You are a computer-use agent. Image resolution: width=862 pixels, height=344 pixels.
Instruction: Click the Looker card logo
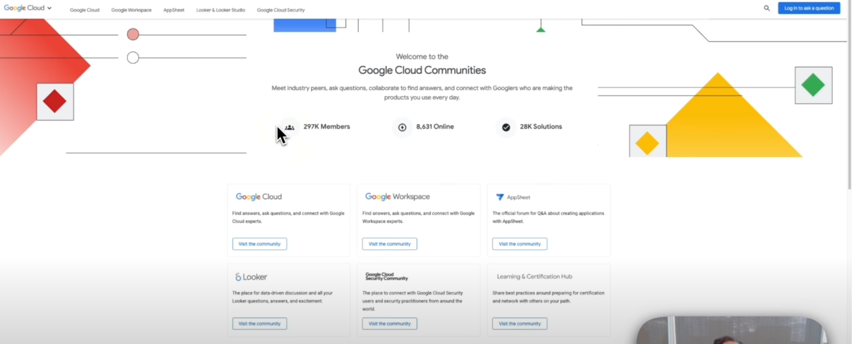coord(251,277)
